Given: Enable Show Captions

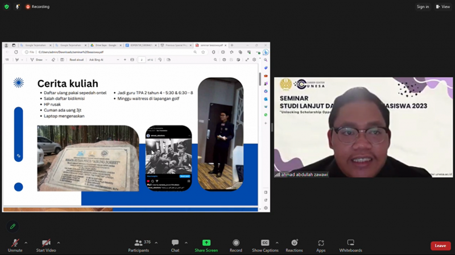Looking at the screenshot, I should [x=265, y=245].
